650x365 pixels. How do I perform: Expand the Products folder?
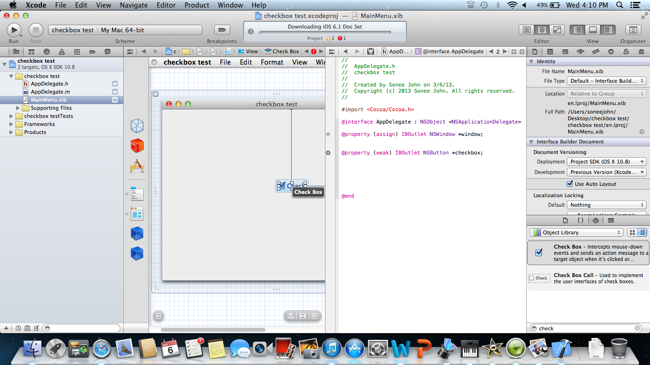click(11, 132)
